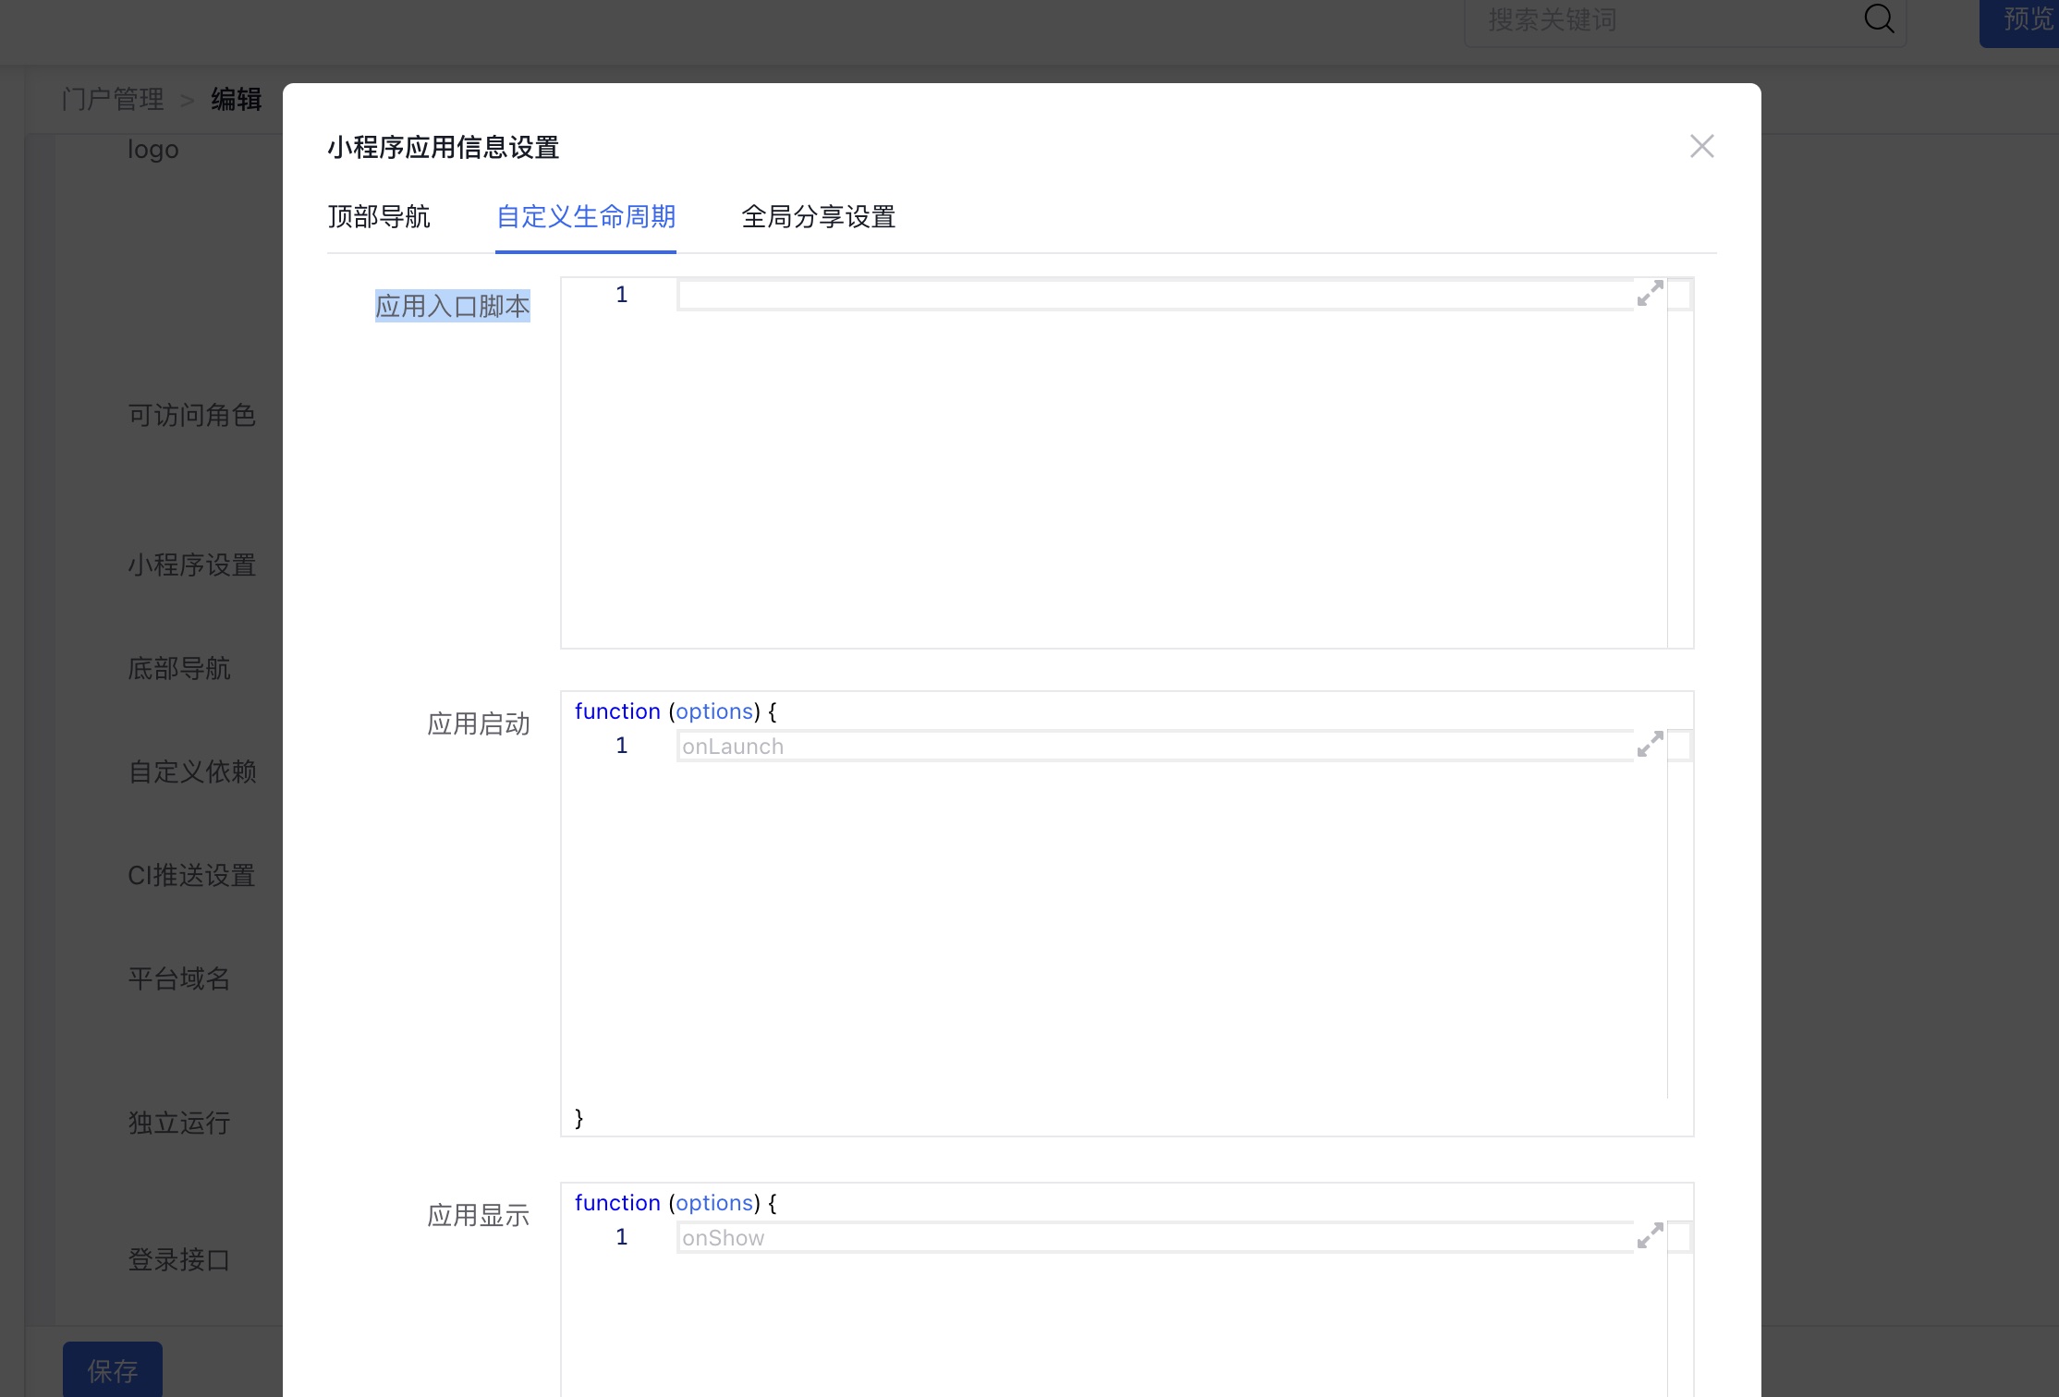
Task: Expand the 应用入口脚本 editor to fullscreen
Action: pyautogui.click(x=1650, y=294)
